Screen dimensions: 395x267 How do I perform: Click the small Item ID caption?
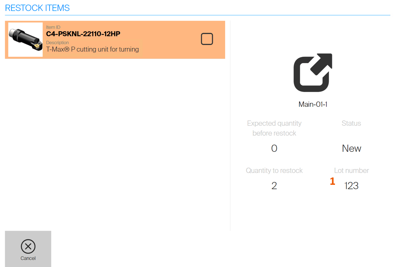(x=53, y=27)
